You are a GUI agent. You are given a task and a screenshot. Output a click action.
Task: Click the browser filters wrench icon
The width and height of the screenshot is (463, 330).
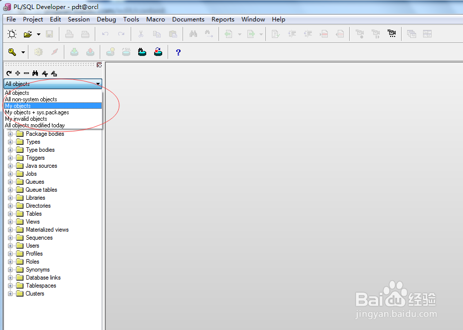44,73
